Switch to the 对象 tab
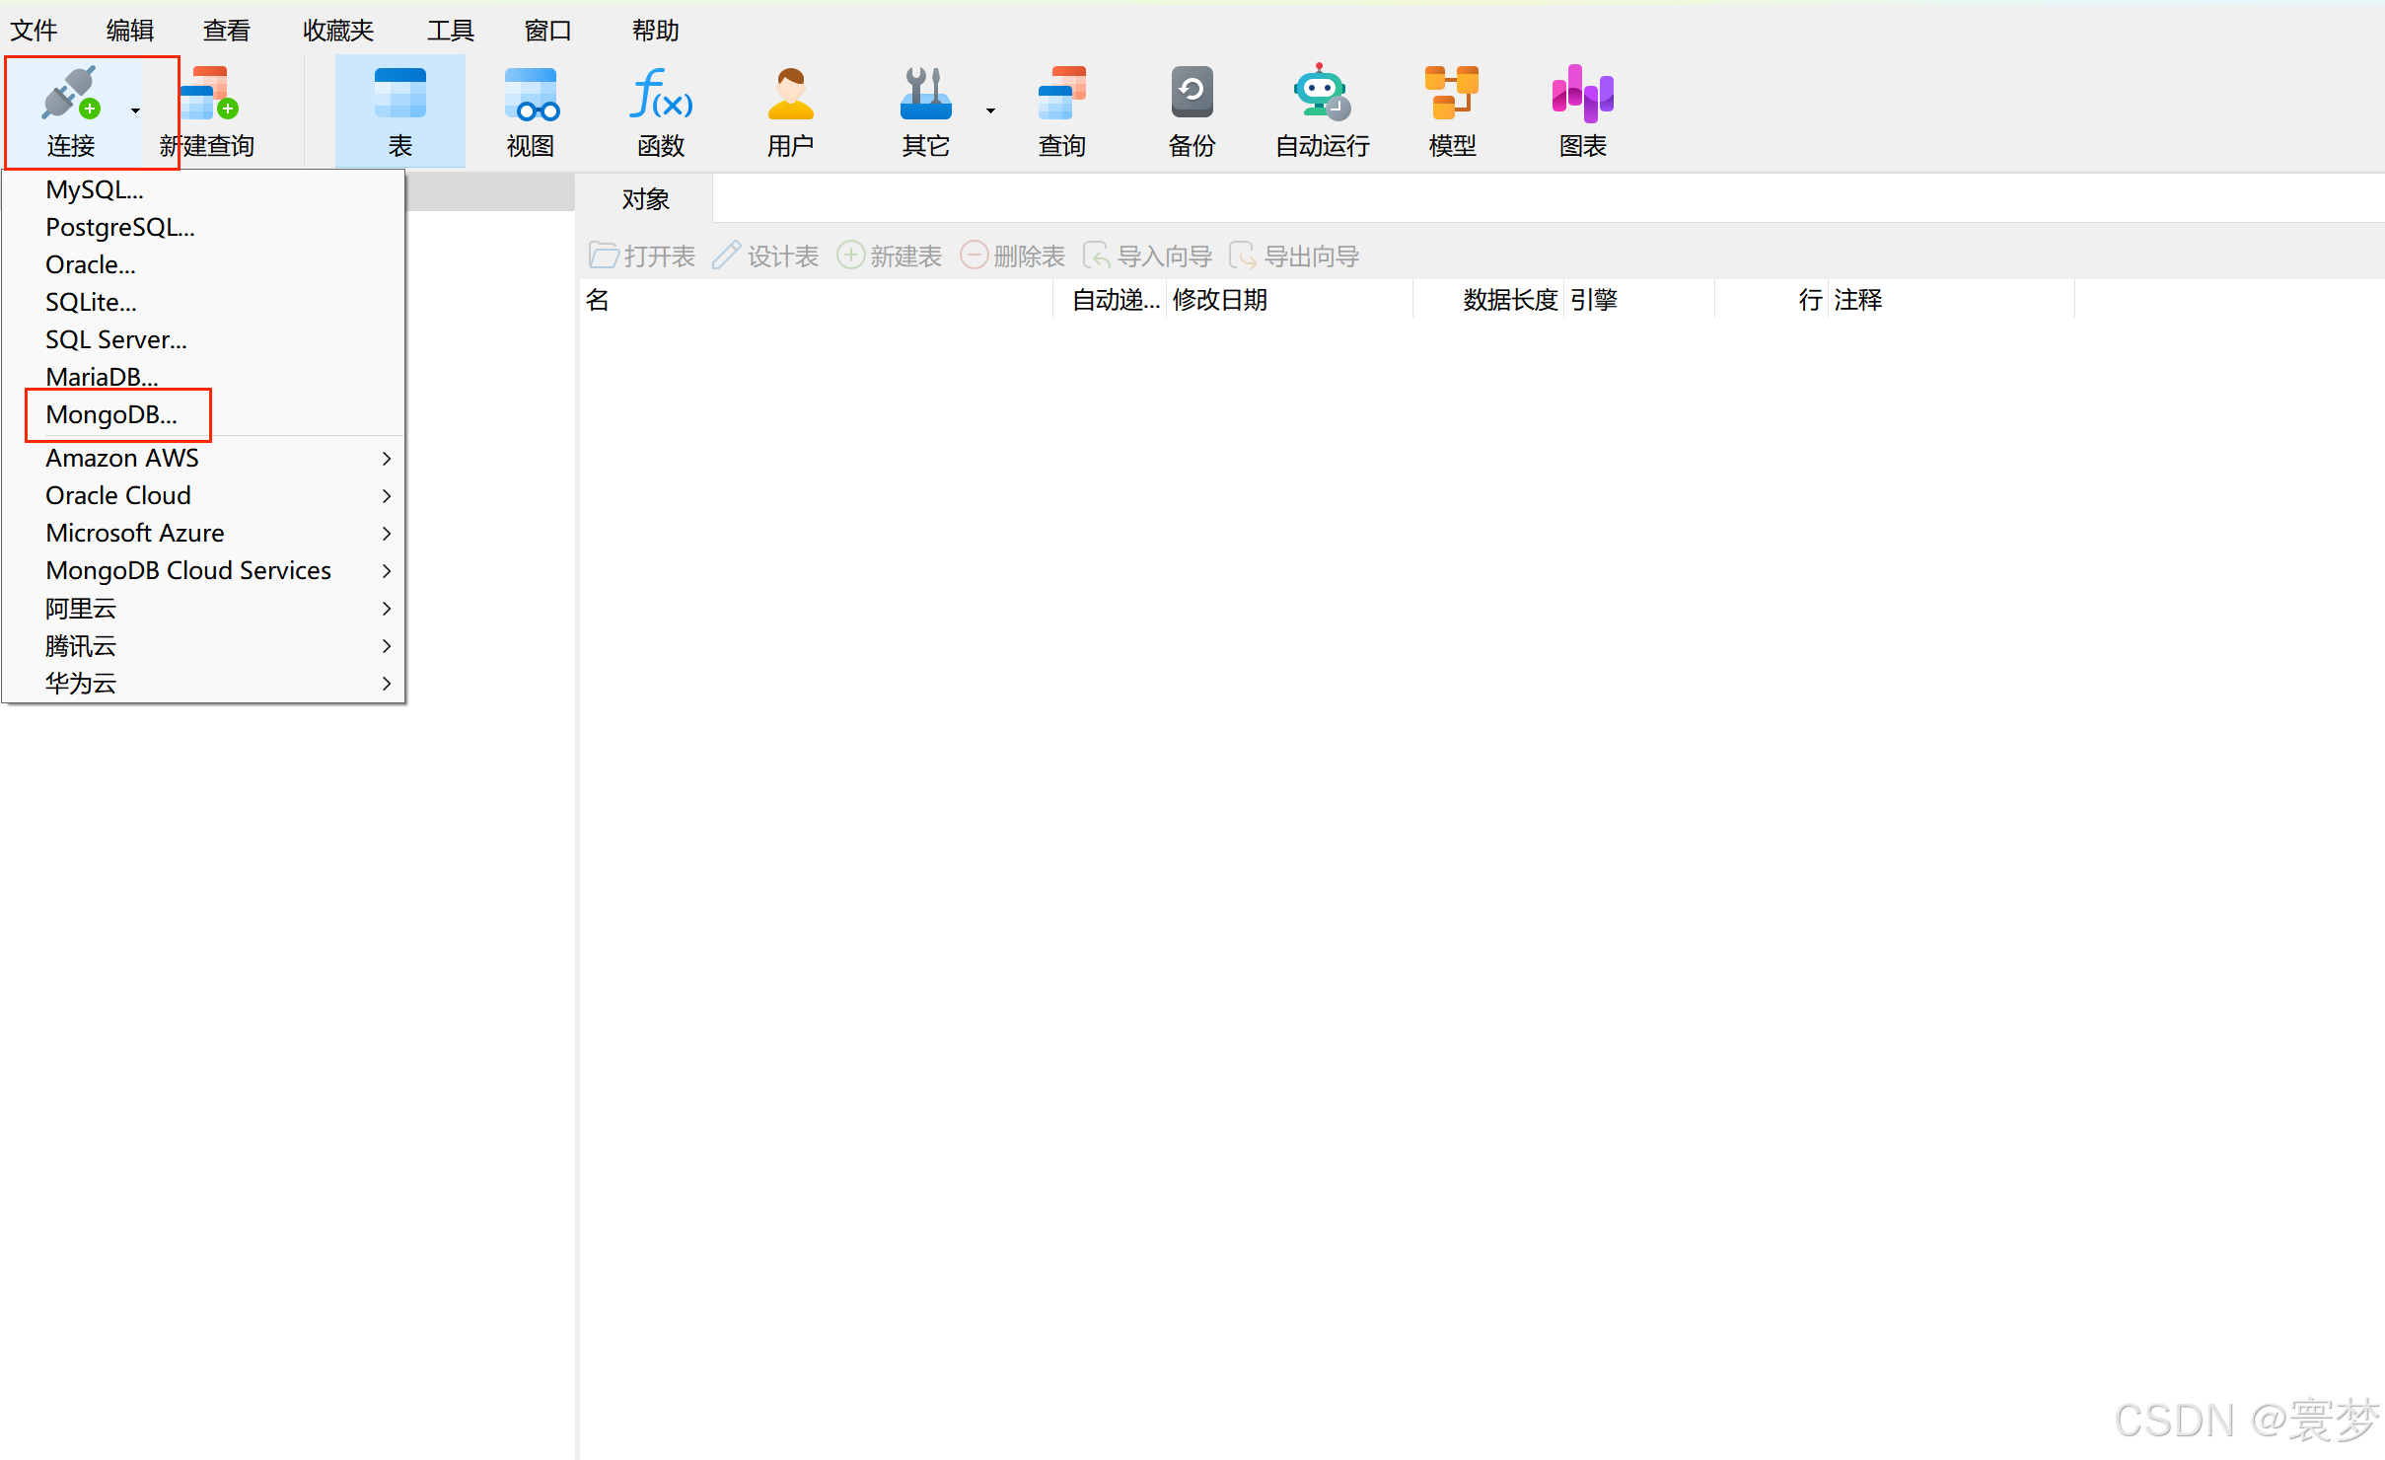 click(x=645, y=199)
